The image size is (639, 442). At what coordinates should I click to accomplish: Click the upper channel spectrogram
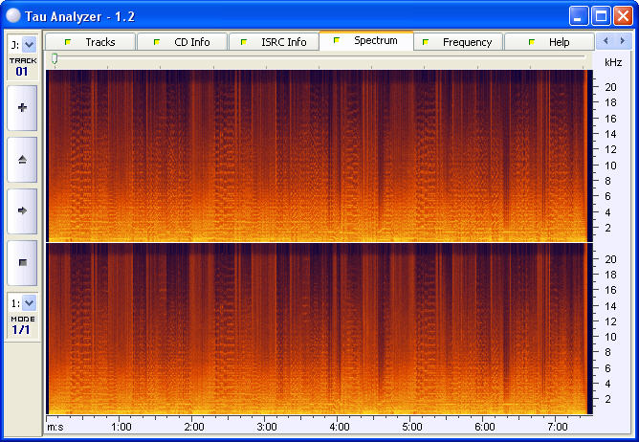point(319,156)
